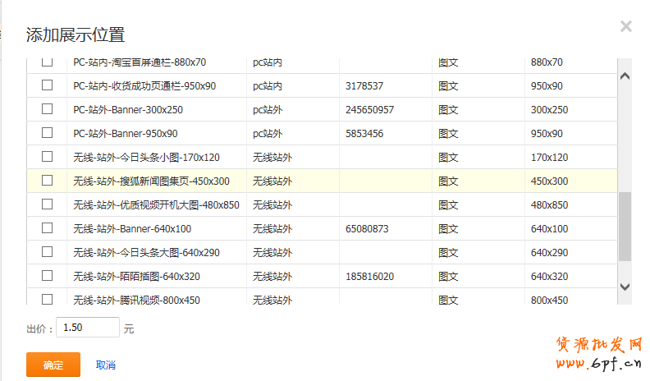Screen dimensions: 650x381
Task: Click the 无线-站外-搜狐新闻图集页-450x300 row name
Action: point(151,181)
